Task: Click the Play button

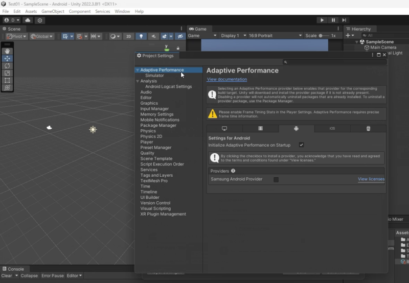Action: click(322, 20)
